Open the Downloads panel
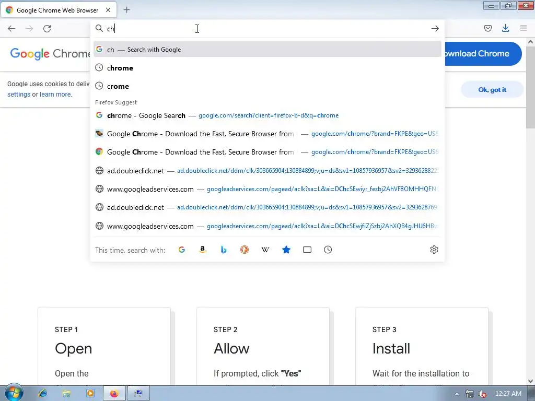Image resolution: width=535 pixels, height=401 pixels. (506, 29)
